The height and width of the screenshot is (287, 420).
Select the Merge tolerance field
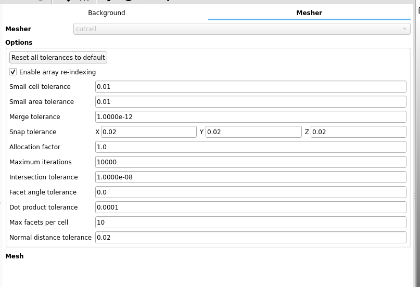(250, 117)
